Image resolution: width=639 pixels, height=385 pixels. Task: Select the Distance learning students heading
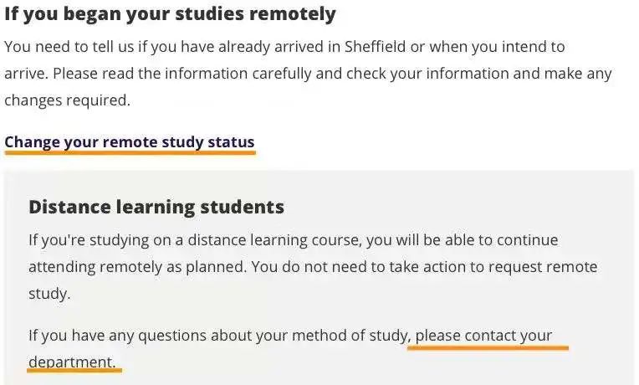156,207
